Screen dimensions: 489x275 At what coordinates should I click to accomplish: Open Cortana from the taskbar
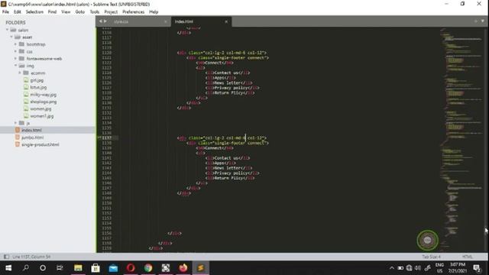tap(43, 268)
